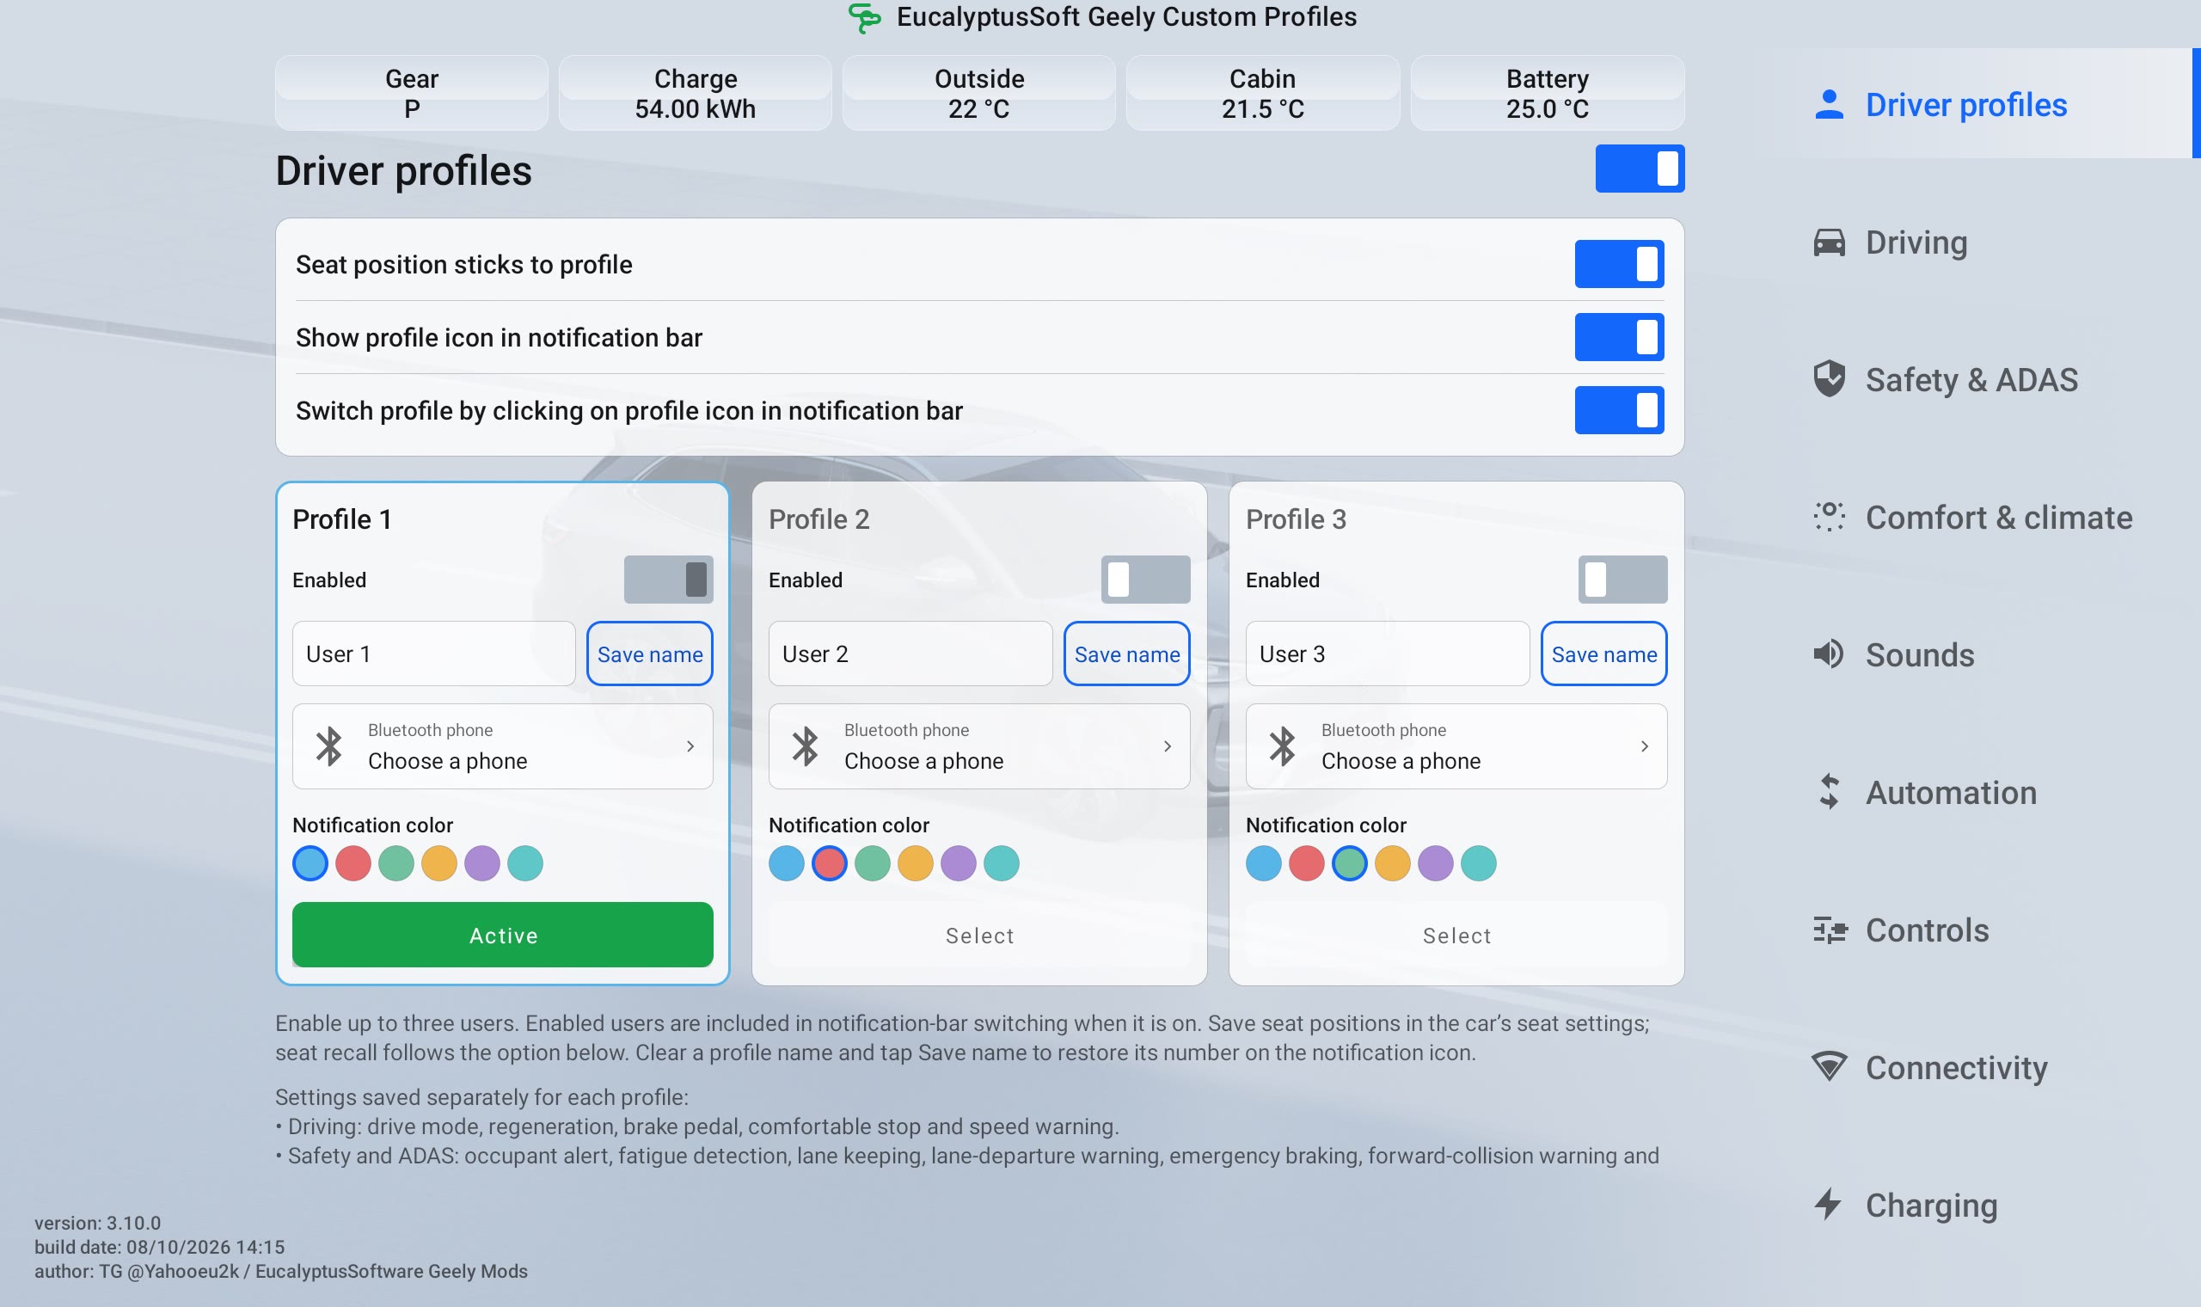Toggle Seat position sticks to profile
The width and height of the screenshot is (2201, 1307).
[1619, 264]
